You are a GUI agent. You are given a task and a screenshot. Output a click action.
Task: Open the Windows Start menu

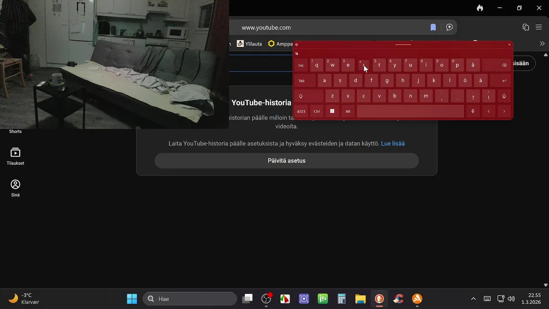pyautogui.click(x=132, y=299)
